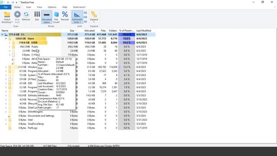Sort by the Size column header
The image size is (277, 156).
click(72, 31)
